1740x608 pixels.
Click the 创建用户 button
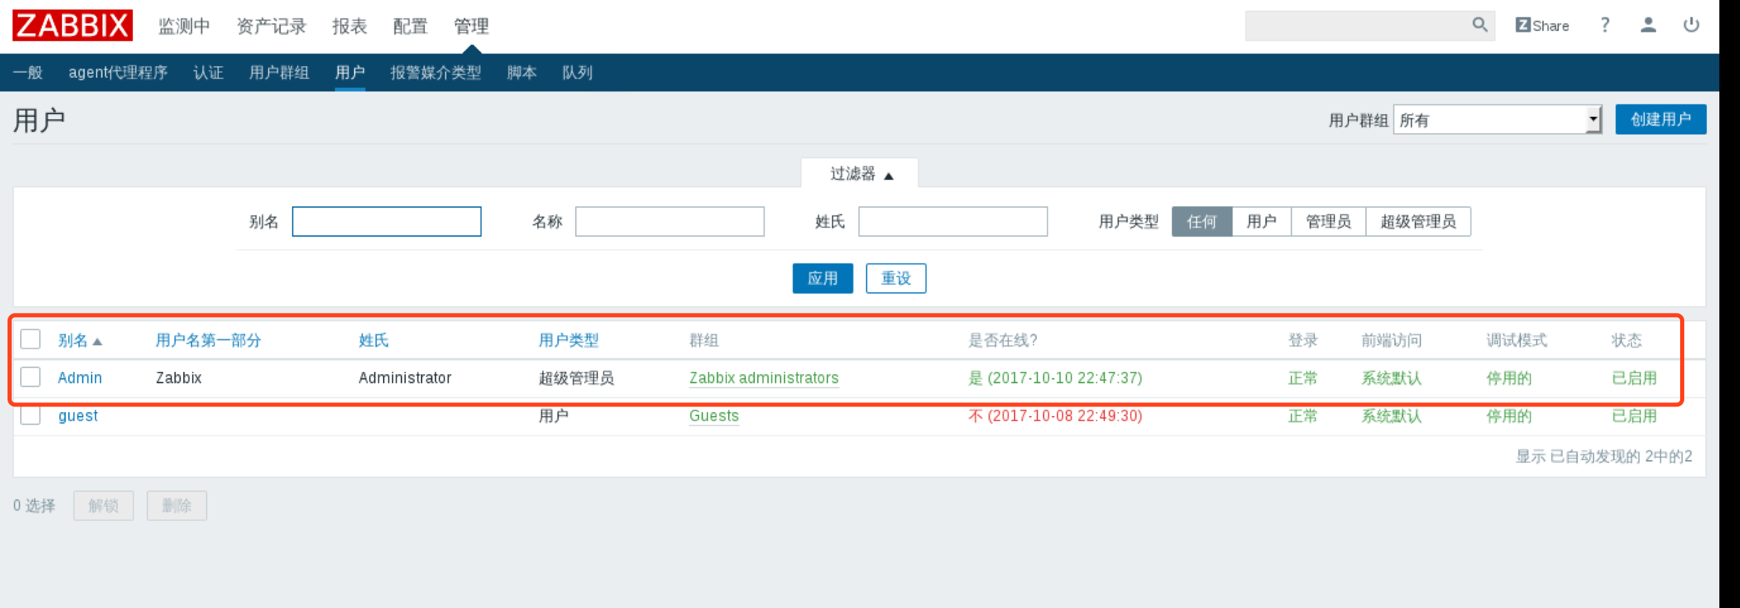(x=1660, y=120)
